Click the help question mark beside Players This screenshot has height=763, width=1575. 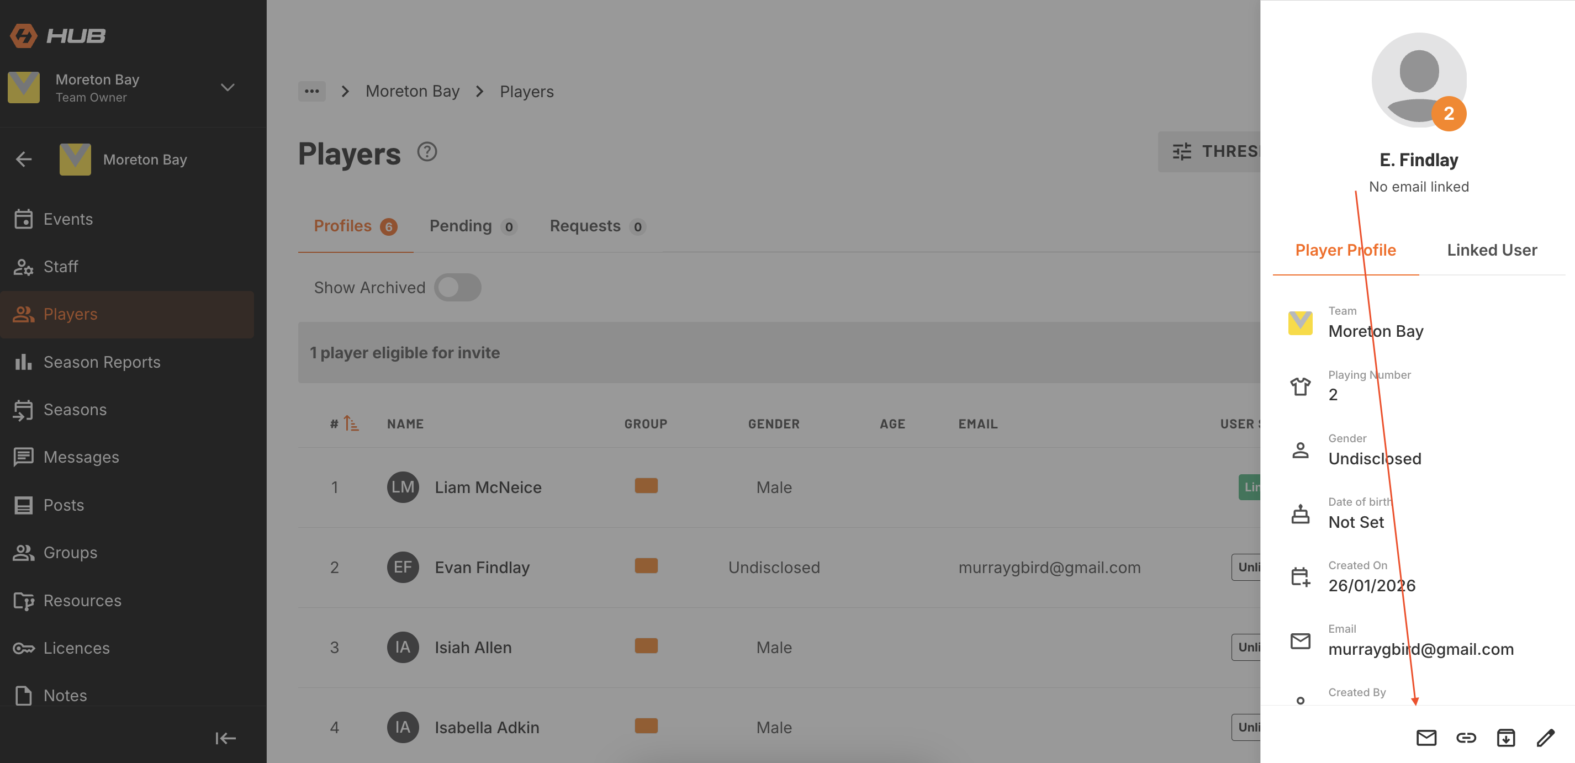point(427,152)
